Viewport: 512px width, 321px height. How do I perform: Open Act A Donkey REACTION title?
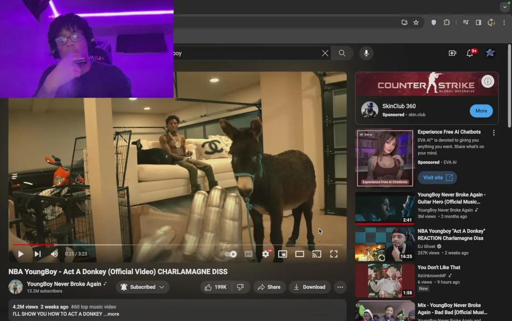(451, 235)
